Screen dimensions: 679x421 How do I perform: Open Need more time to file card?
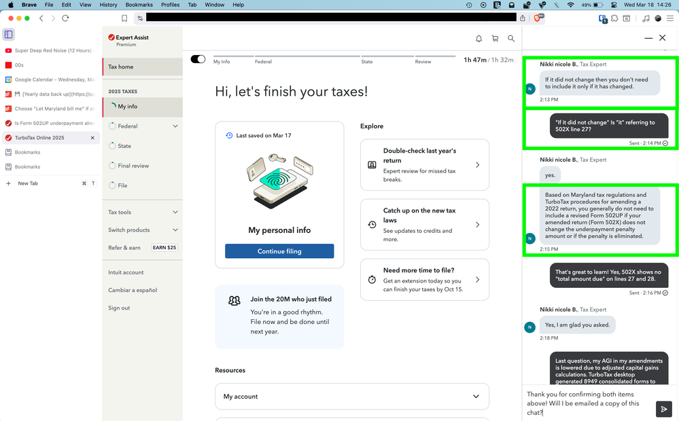(x=425, y=280)
